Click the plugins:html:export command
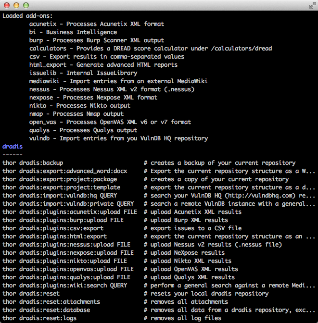This screenshot has width=318, height=323. 54,236
